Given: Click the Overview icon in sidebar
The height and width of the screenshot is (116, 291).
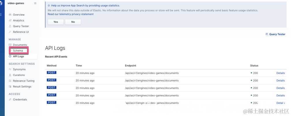Looking at the screenshot, I should pyautogui.click(x=10, y=15).
